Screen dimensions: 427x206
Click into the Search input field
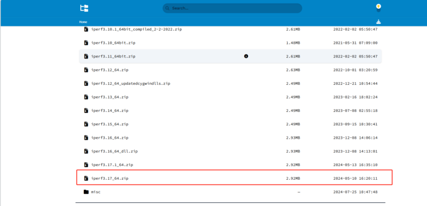[232, 8]
